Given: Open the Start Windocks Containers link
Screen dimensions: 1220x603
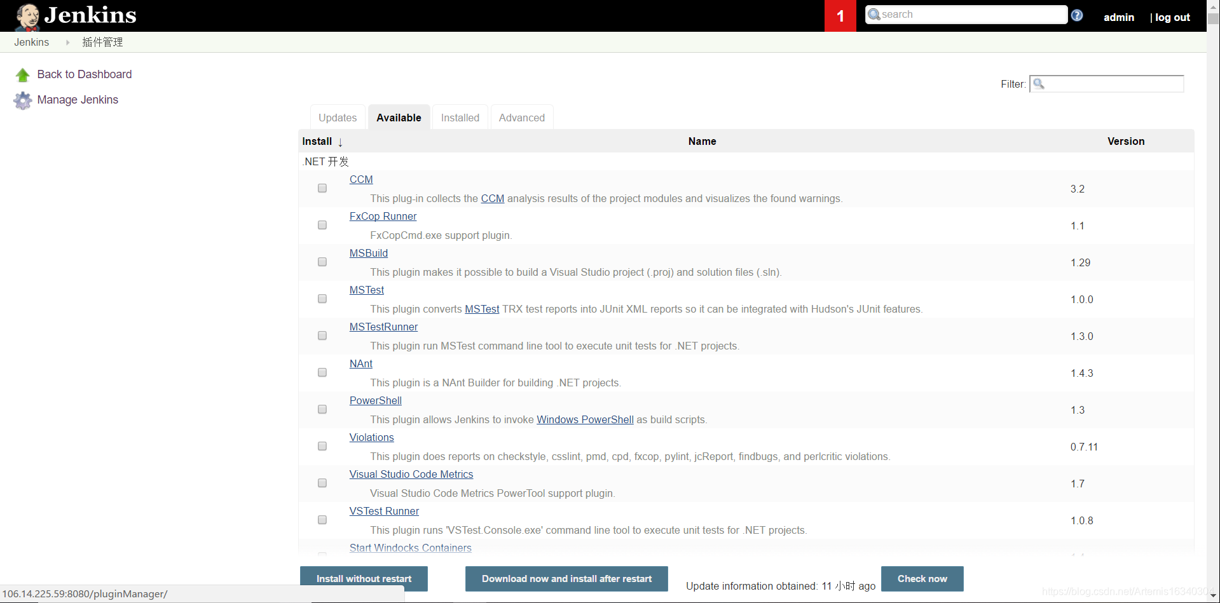Looking at the screenshot, I should tap(411, 548).
